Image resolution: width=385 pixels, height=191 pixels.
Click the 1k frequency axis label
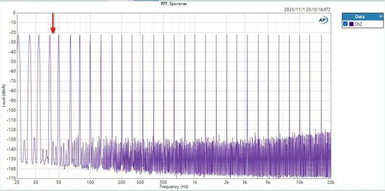click(195, 182)
